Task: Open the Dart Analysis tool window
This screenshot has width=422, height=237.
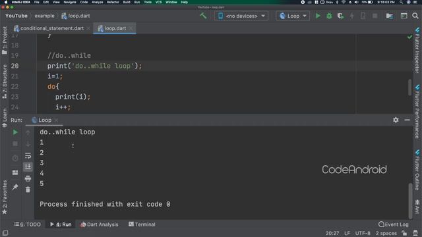Action: (x=100, y=224)
